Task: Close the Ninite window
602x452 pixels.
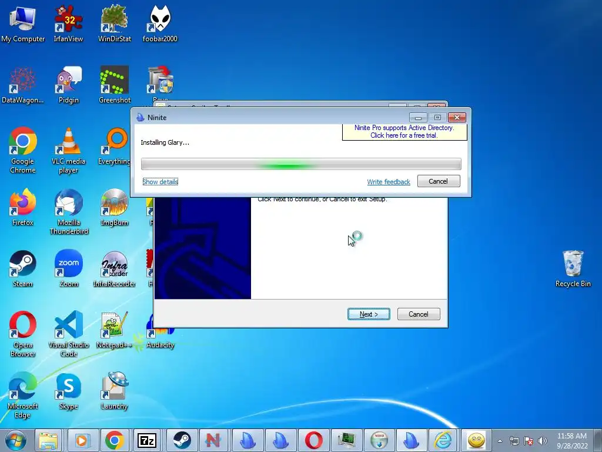Action: [457, 117]
